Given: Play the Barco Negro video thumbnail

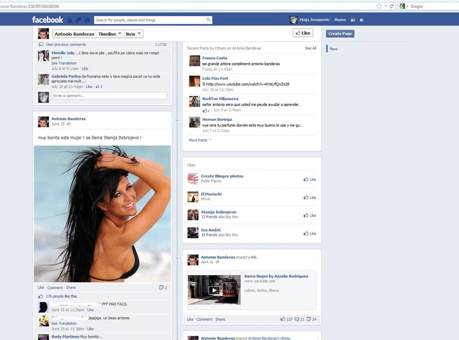Looking at the screenshot, I should (214, 290).
